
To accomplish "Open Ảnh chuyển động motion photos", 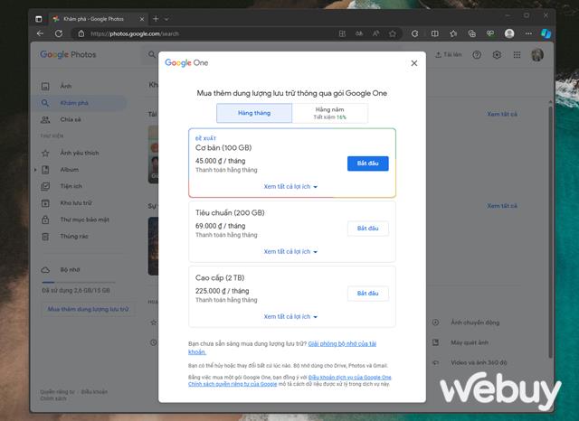I will click(475, 323).
